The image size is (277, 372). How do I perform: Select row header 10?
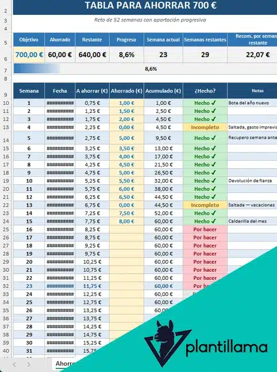click(6, 103)
